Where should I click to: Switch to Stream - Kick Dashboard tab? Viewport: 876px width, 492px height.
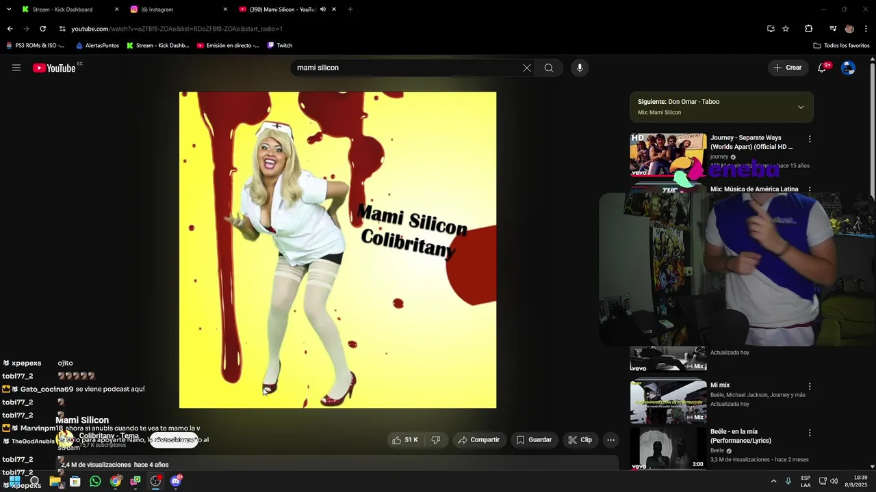pos(62,10)
